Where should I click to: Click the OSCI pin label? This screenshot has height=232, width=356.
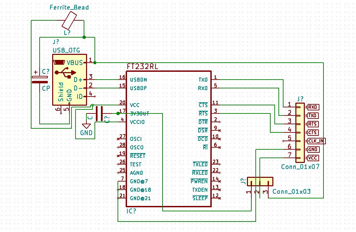pyautogui.click(x=135, y=139)
